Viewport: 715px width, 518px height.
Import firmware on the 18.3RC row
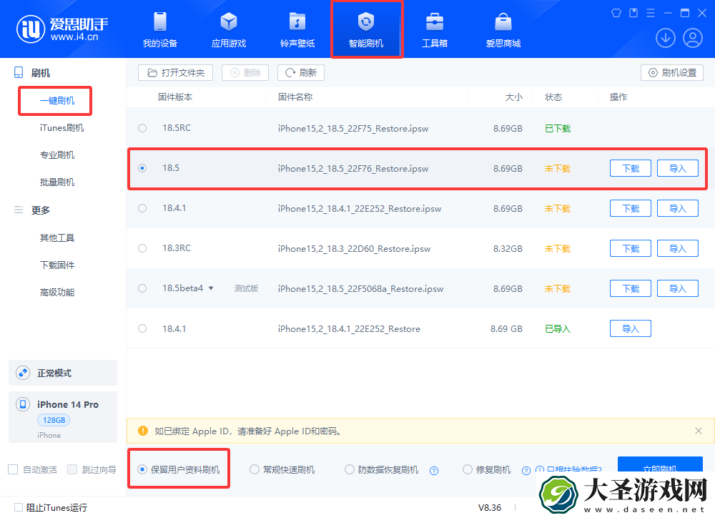[678, 248]
